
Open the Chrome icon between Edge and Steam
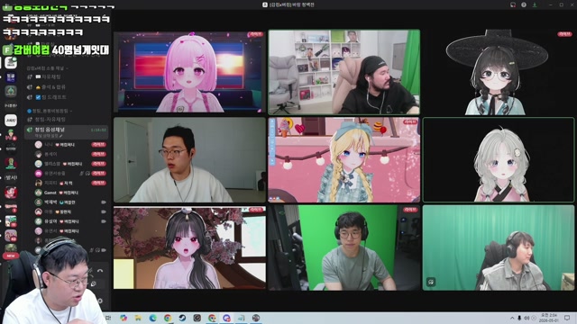pos(168,318)
